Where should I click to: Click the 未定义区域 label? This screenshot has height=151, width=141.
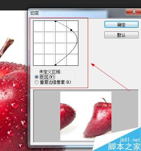coord(50,72)
